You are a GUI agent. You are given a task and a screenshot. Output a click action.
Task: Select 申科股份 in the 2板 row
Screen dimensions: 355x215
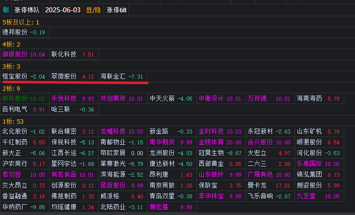pos(25,99)
